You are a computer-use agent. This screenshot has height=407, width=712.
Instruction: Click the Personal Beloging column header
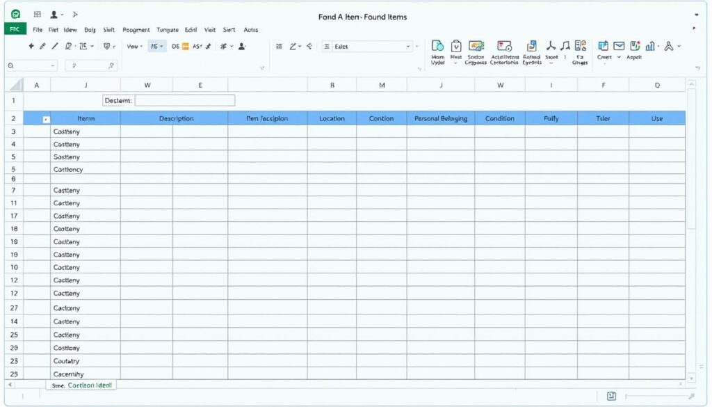[440, 118]
